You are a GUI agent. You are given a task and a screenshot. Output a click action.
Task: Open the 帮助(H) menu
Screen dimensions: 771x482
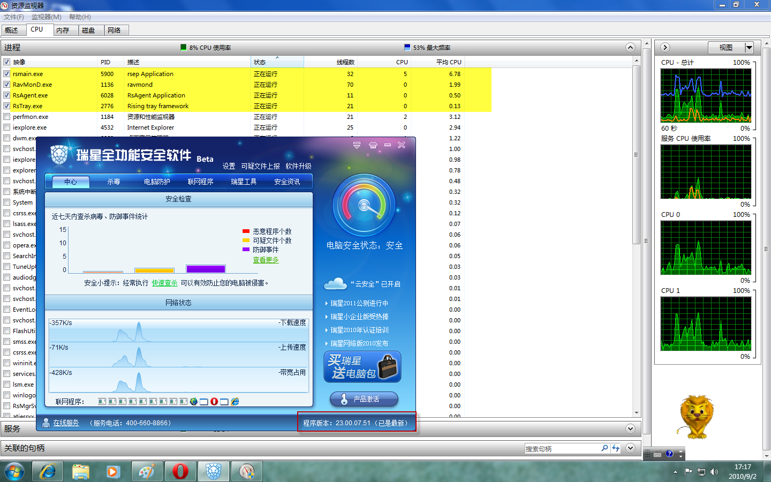pyautogui.click(x=80, y=17)
